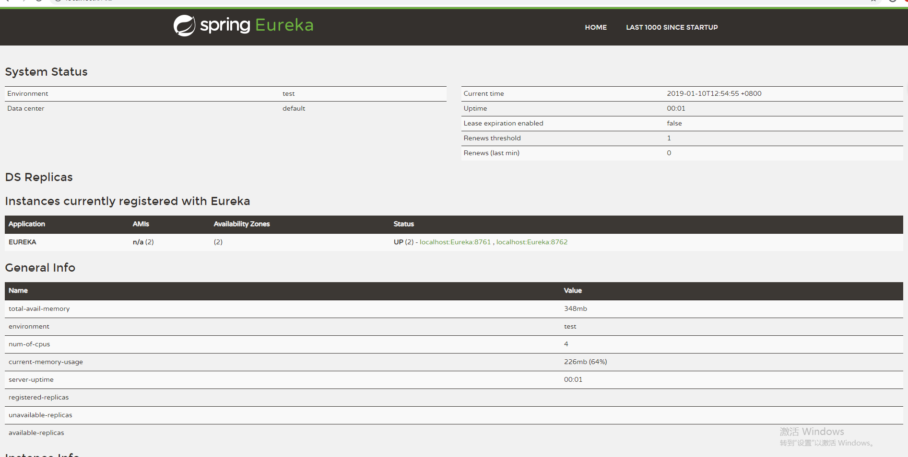Click the Application column header
The height and width of the screenshot is (457, 908).
click(27, 224)
